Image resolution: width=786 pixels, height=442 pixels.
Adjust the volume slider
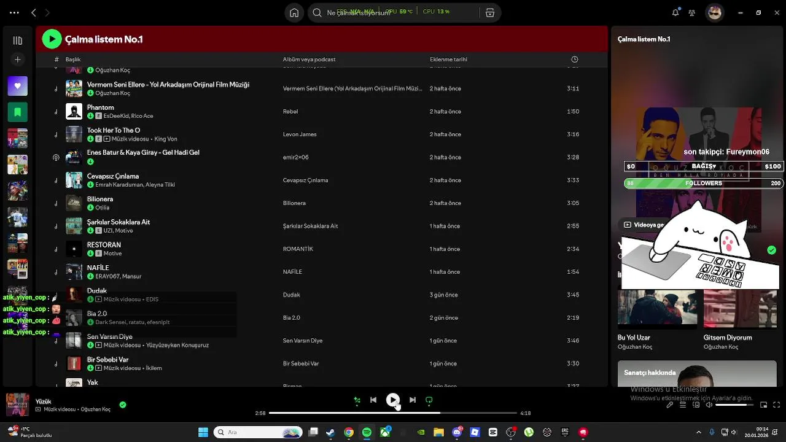[x=734, y=405]
